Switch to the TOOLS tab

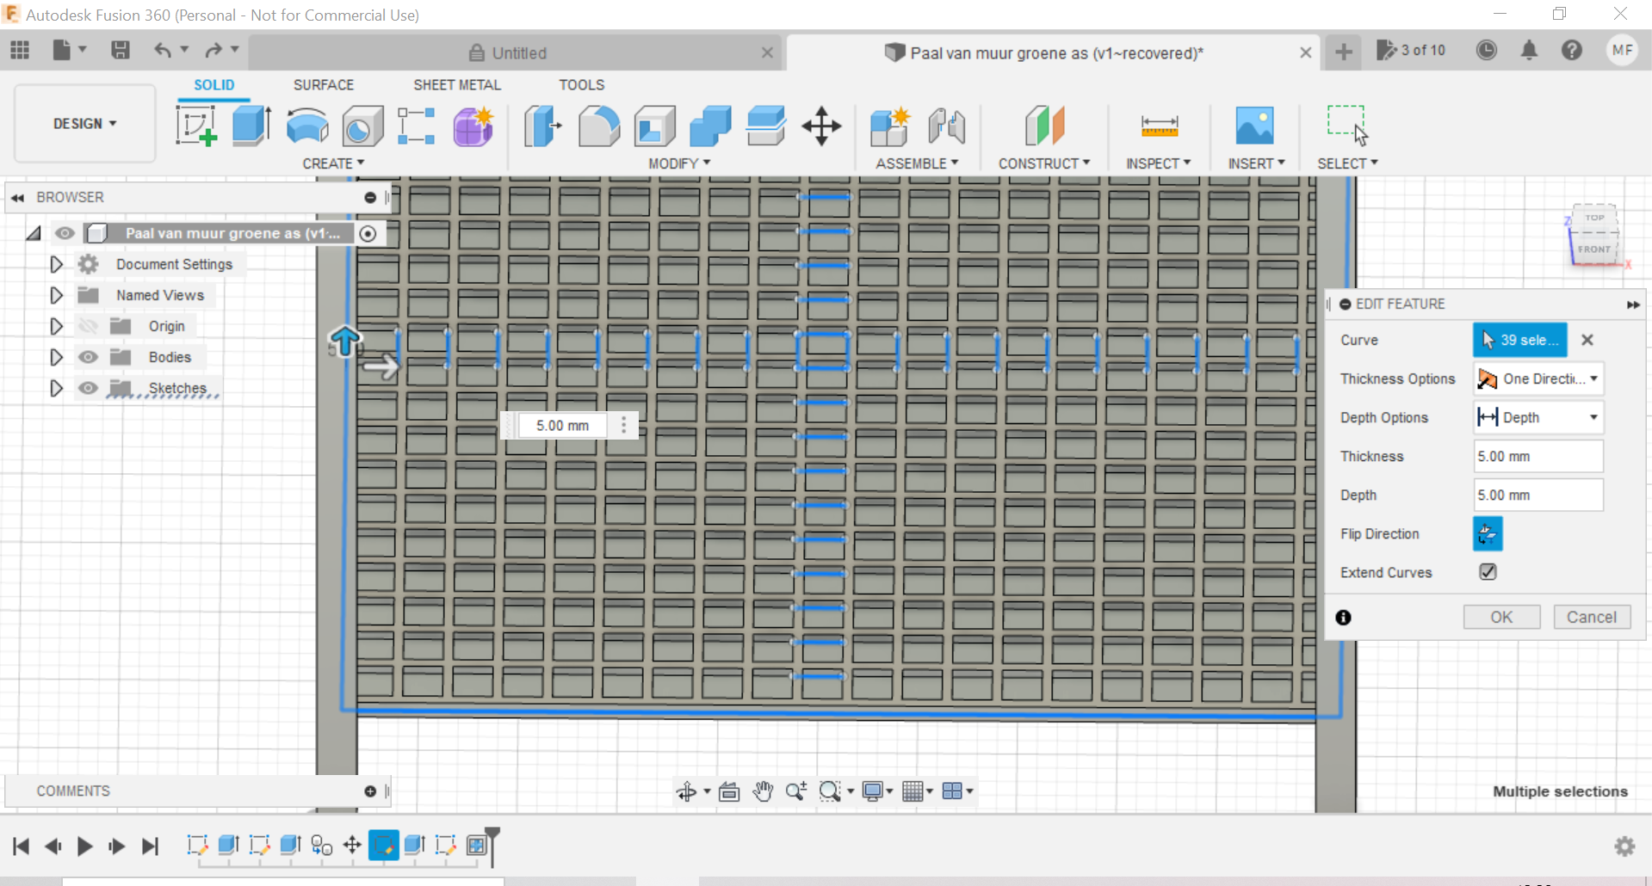pos(581,84)
